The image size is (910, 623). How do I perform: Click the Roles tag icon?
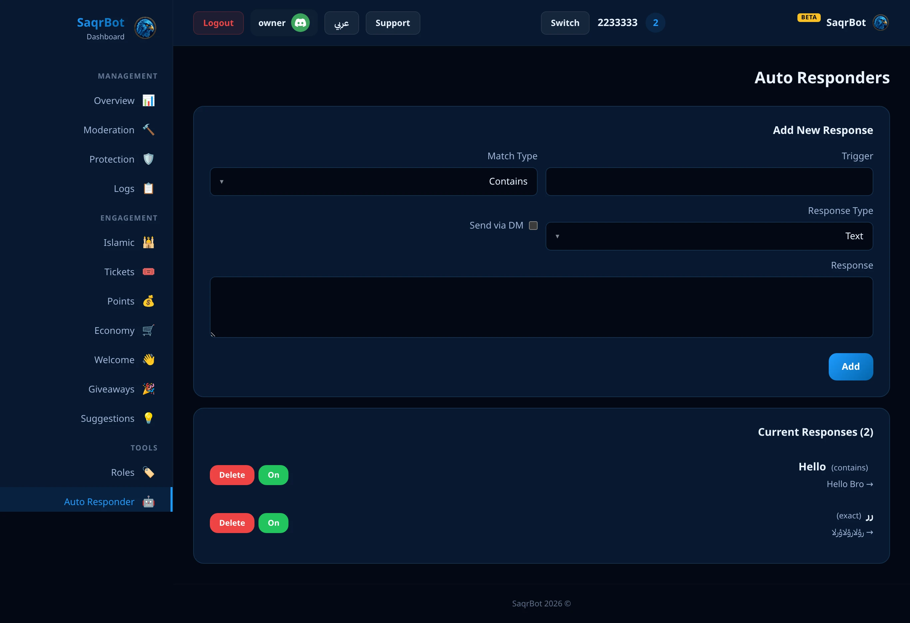149,472
